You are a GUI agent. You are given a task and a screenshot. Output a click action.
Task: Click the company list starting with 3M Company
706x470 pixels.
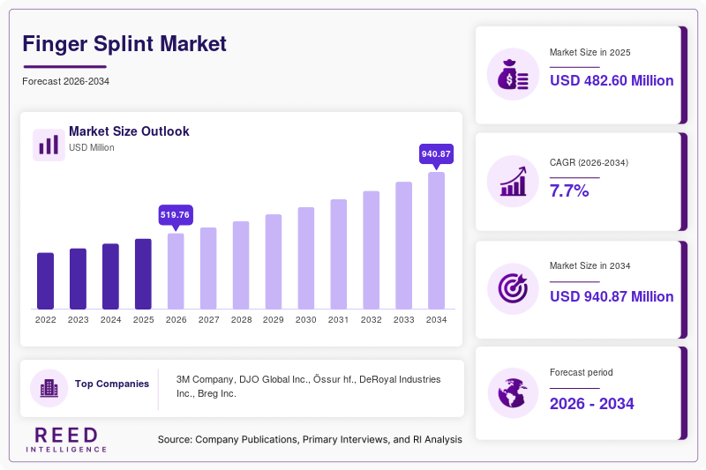308,386
